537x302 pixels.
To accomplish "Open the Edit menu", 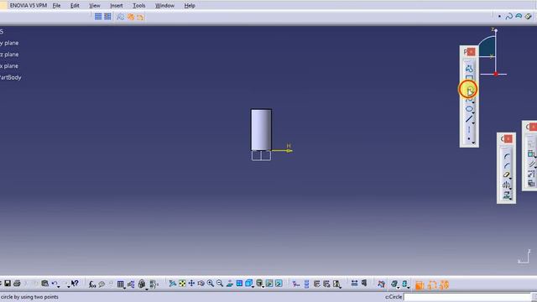I will point(75,6).
